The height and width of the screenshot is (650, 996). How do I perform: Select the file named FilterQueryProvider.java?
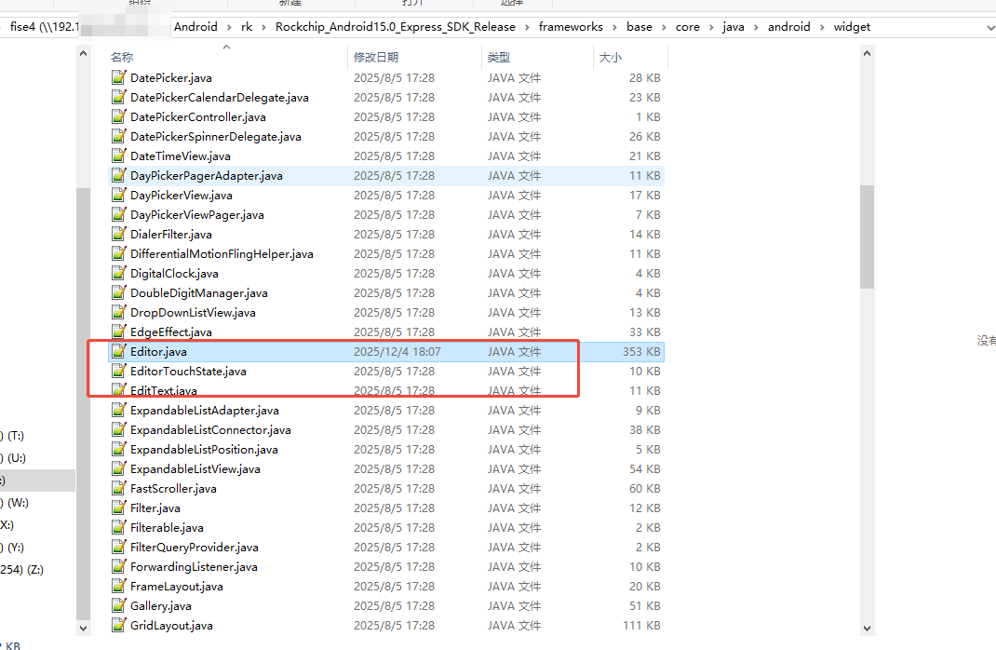point(195,547)
